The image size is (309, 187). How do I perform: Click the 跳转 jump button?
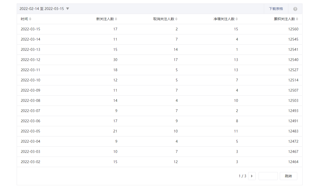288,176
